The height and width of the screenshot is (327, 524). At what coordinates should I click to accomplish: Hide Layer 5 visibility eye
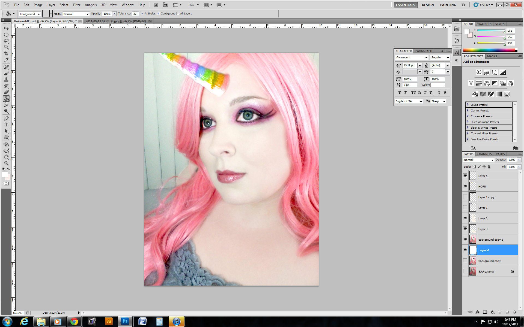coord(465,175)
